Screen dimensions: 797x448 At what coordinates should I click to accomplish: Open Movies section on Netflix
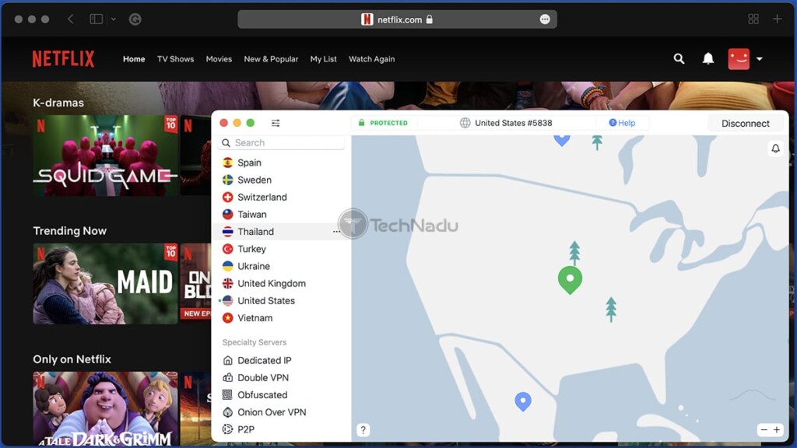click(x=219, y=59)
